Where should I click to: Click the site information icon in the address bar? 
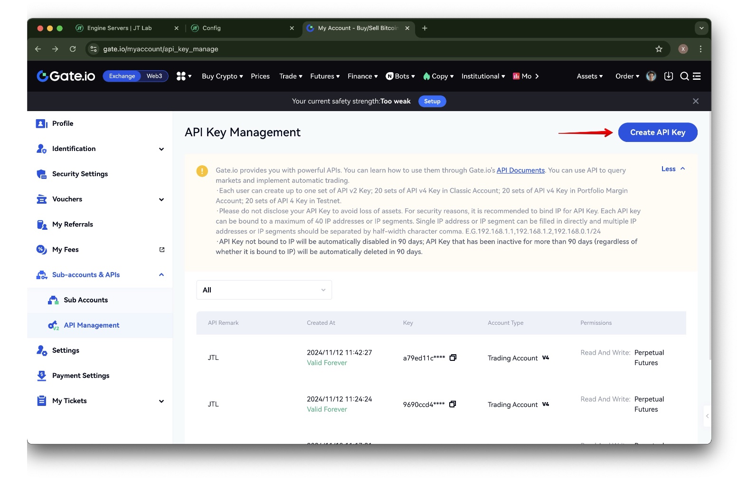(x=94, y=49)
